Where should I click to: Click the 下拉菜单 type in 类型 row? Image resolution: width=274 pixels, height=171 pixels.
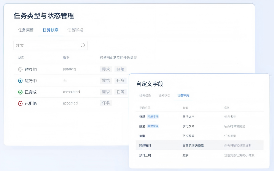pyautogui.click(x=188, y=136)
